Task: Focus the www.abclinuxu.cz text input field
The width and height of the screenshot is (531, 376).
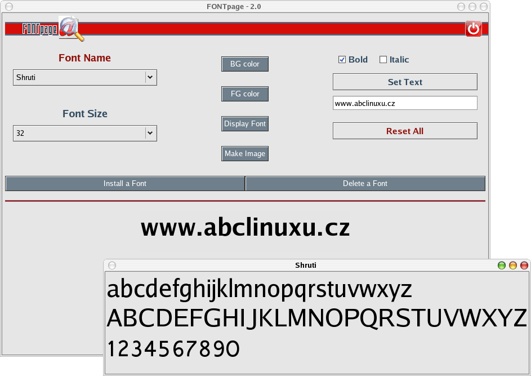Action: pyautogui.click(x=405, y=103)
